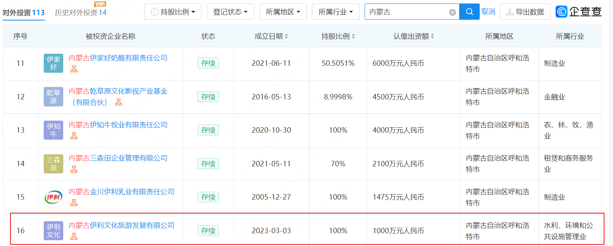
Task: Click structure icon beside 乾草原文化影视产业基金
Action: [x=119, y=102]
